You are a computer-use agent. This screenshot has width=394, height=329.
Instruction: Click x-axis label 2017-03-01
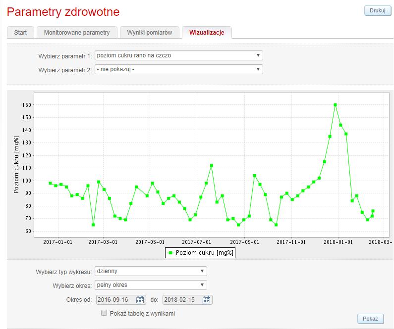click(x=103, y=242)
